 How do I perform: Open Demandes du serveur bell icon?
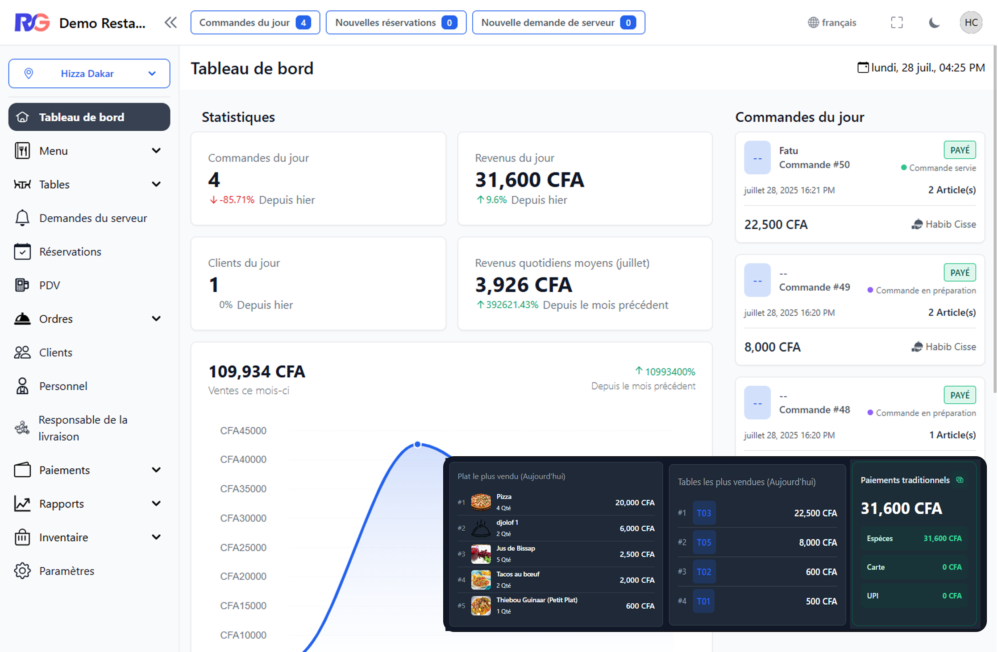click(x=22, y=218)
